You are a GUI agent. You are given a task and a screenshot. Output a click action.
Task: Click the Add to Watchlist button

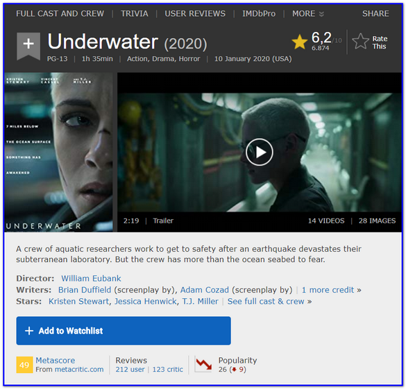124,331
